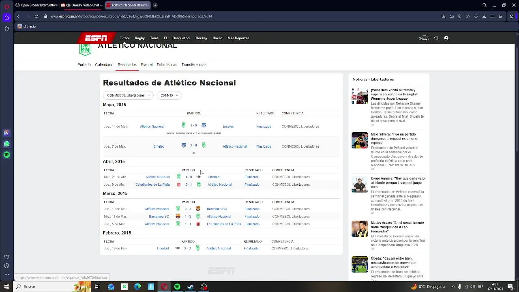Open the Opera sidebar home icon
Image resolution: width=519 pixels, height=292 pixels.
coord(6,17)
